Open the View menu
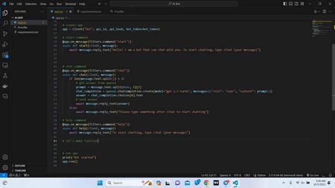 point(43,4)
